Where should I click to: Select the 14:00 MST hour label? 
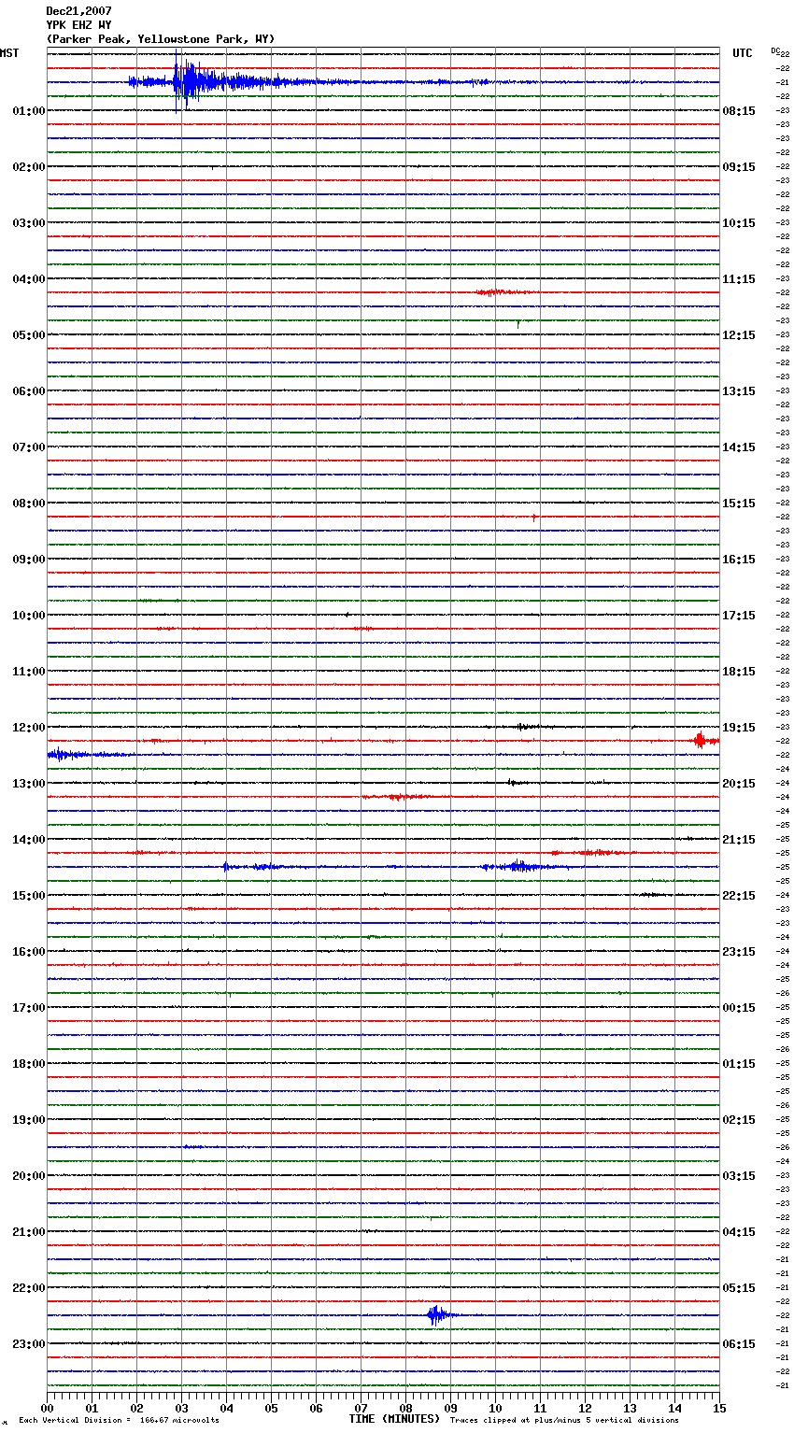(29, 840)
